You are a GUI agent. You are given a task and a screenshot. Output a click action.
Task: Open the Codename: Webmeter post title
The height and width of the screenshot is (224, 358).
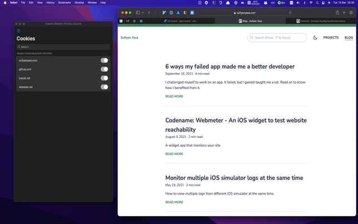pos(236,125)
